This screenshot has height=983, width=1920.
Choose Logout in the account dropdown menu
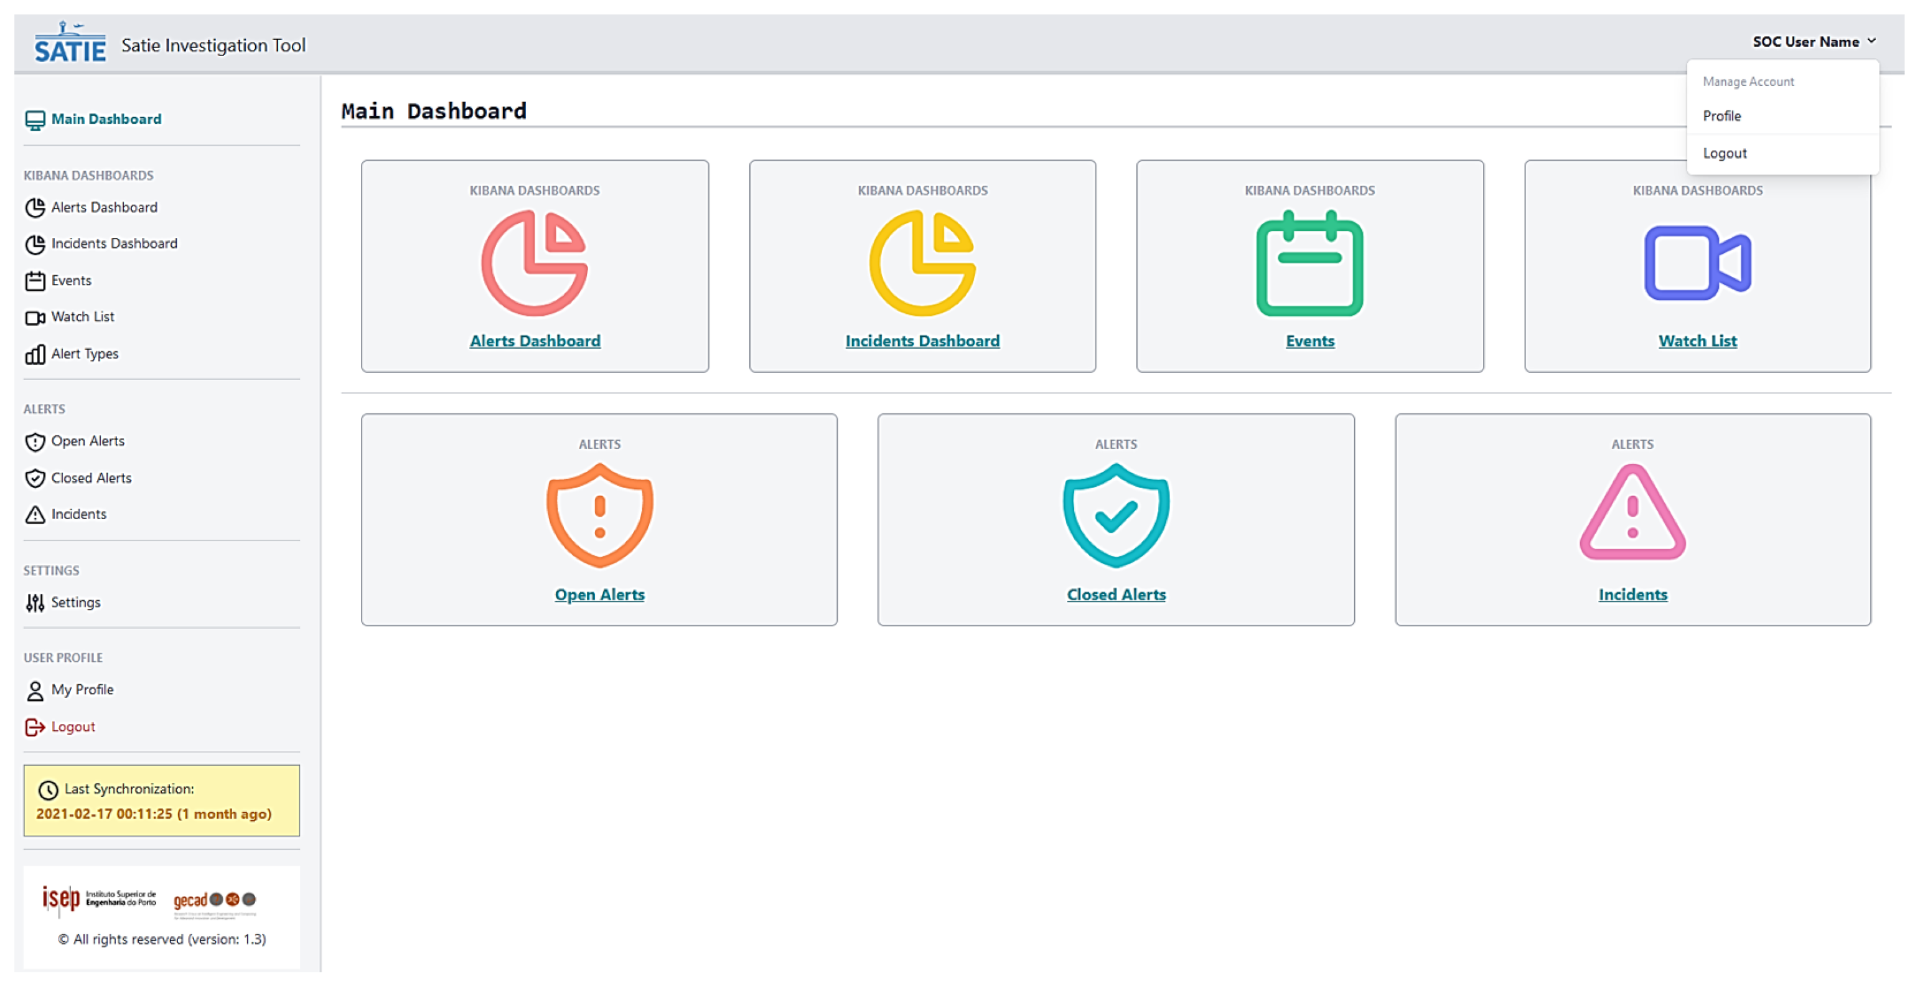(x=1724, y=153)
